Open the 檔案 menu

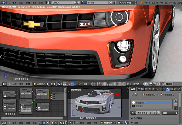coord(14,2)
